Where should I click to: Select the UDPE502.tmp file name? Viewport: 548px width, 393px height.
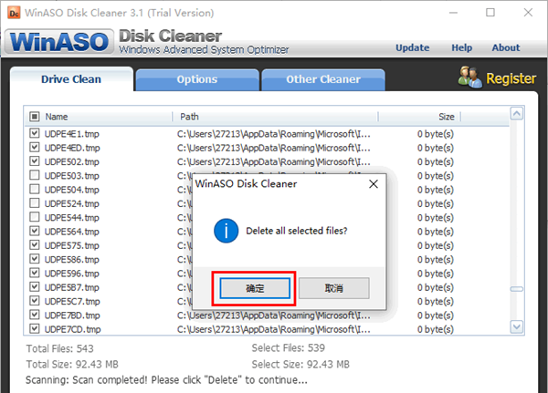[71, 162]
